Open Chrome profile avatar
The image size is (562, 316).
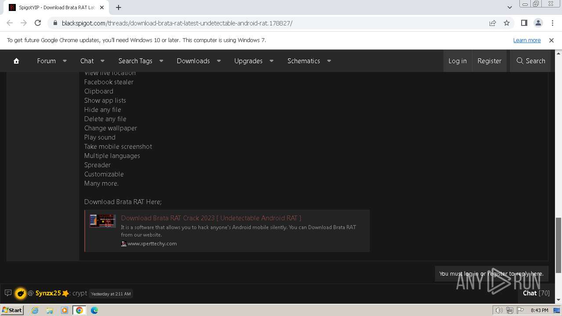pyautogui.click(x=538, y=23)
